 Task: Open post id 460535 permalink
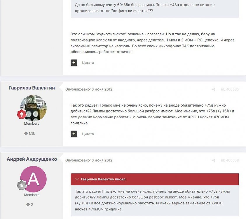point(230,89)
